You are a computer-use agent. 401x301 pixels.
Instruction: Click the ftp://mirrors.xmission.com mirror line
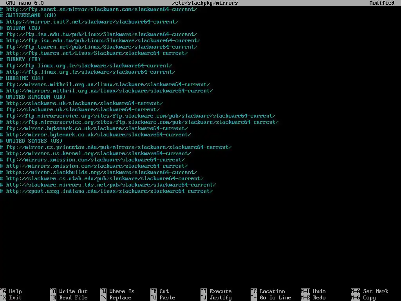tap(92, 160)
